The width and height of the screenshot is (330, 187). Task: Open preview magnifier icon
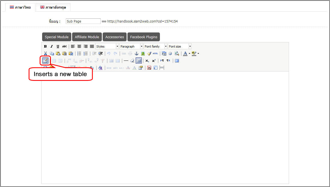click(x=177, y=53)
